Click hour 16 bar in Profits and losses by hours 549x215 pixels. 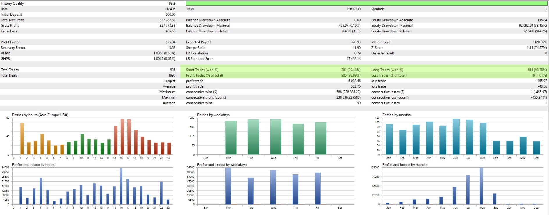click(x=121, y=186)
